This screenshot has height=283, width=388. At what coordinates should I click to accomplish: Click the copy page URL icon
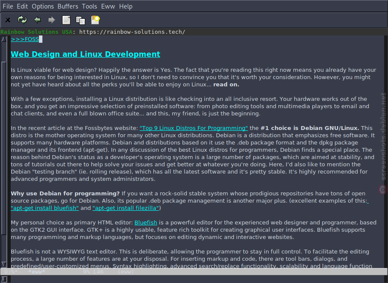(x=81, y=20)
